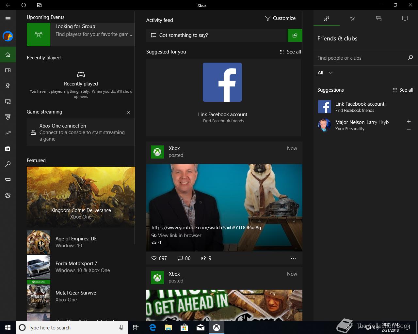Open Customize activity feed filter
The image size is (418, 334).
point(280,18)
